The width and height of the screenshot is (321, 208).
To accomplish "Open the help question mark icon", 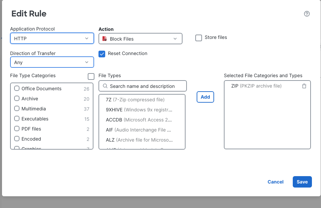I will point(307,14).
